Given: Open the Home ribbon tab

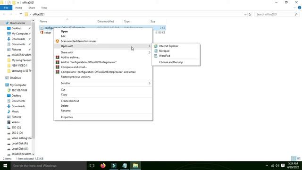Looking at the screenshot, I should (x=19, y=8).
